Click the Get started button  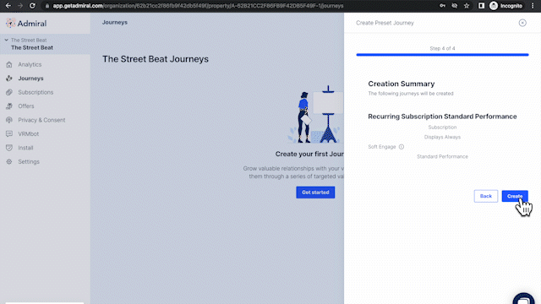[x=315, y=193]
